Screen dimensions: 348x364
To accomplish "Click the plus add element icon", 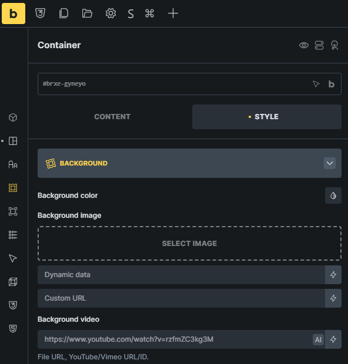I will (x=173, y=14).
